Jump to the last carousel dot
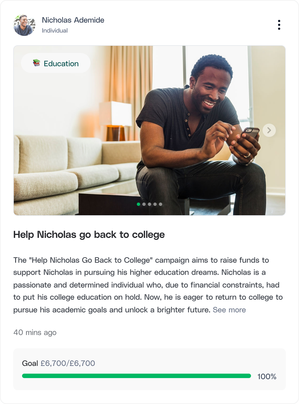Viewport: 299px width, 404px height. (x=161, y=204)
